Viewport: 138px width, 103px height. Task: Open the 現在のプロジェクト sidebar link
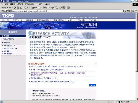[x=10, y=46]
